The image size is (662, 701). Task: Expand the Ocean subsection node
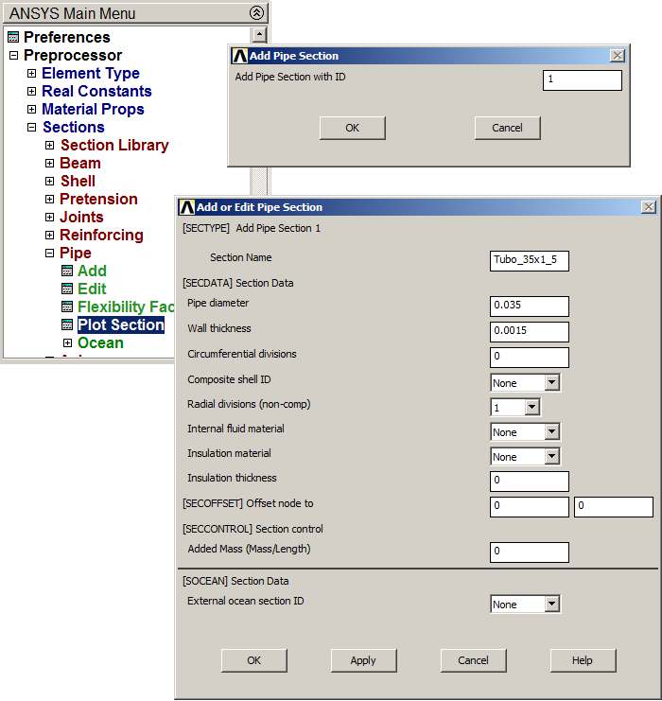[x=67, y=343]
